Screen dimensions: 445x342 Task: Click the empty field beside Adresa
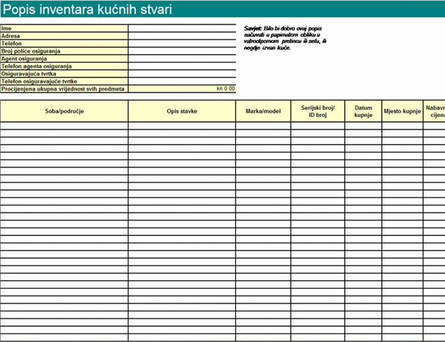(x=182, y=36)
